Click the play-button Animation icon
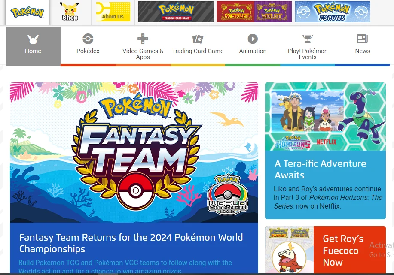The width and height of the screenshot is (394, 275). coord(253,39)
